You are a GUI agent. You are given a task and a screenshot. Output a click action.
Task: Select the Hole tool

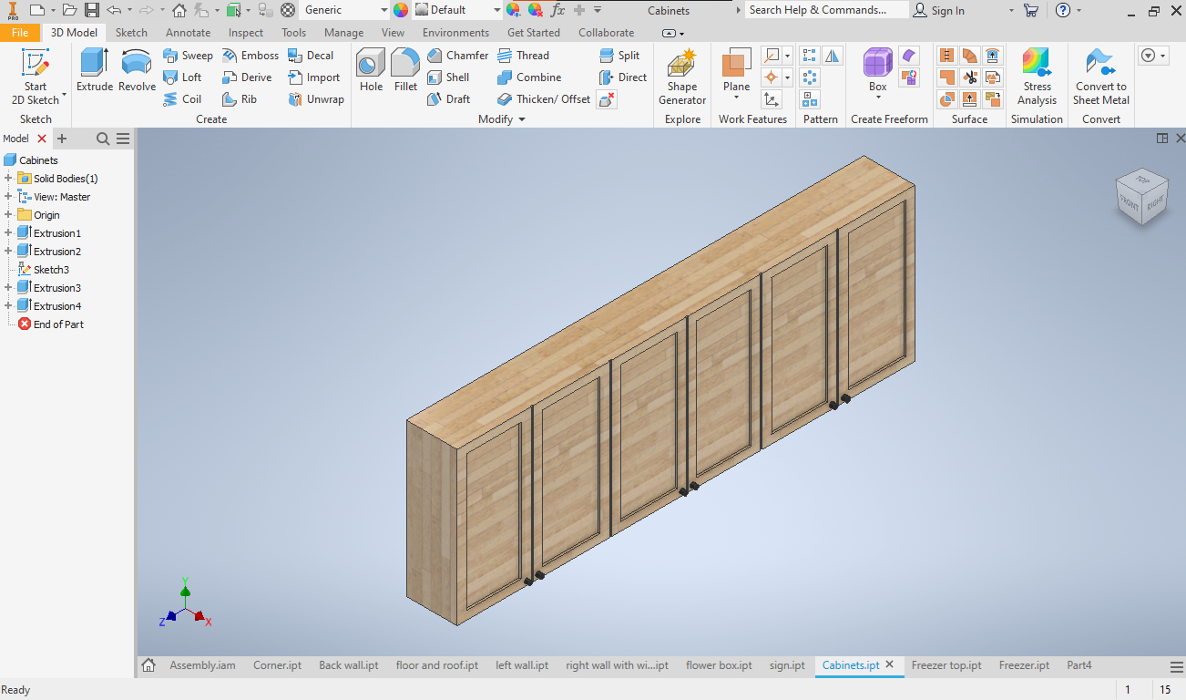371,71
